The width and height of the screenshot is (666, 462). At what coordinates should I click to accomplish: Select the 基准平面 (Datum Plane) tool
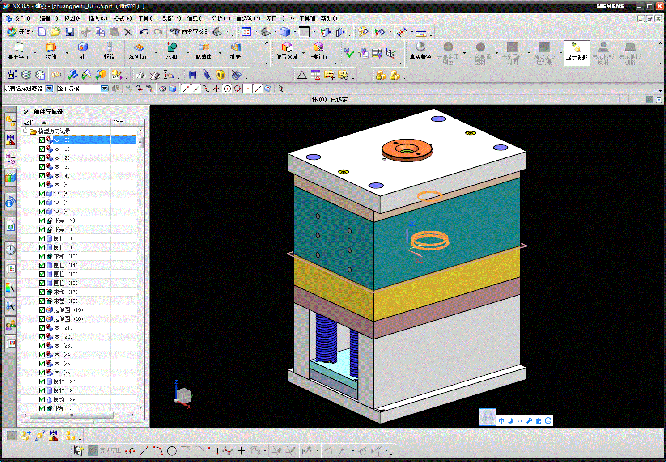coord(18,51)
